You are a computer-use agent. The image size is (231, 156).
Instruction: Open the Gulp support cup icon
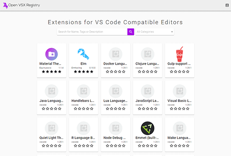tap(179, 54)
